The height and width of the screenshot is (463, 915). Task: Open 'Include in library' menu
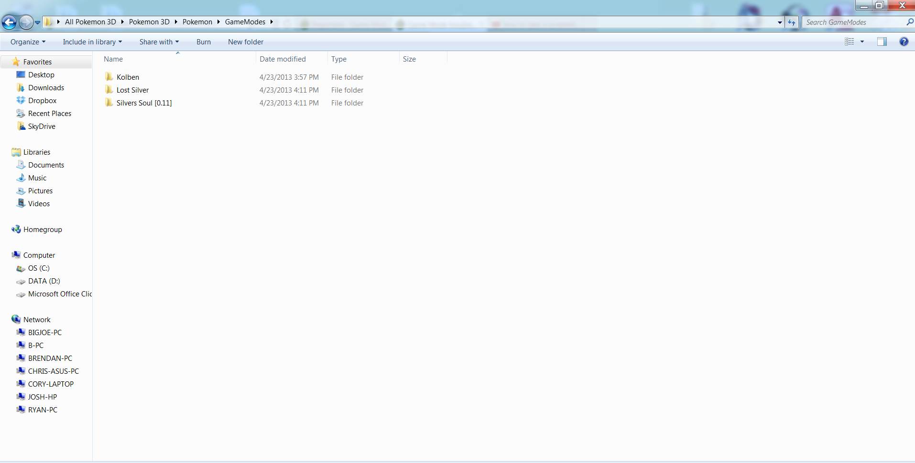click(92, 42)
